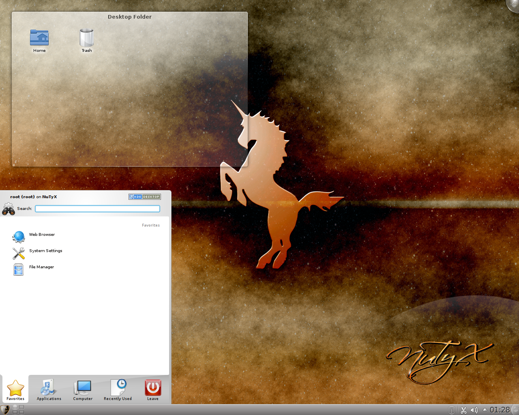Expand hidden system tray icons arrow
This screenshot has height=415, width=519.
pos(484,410)
